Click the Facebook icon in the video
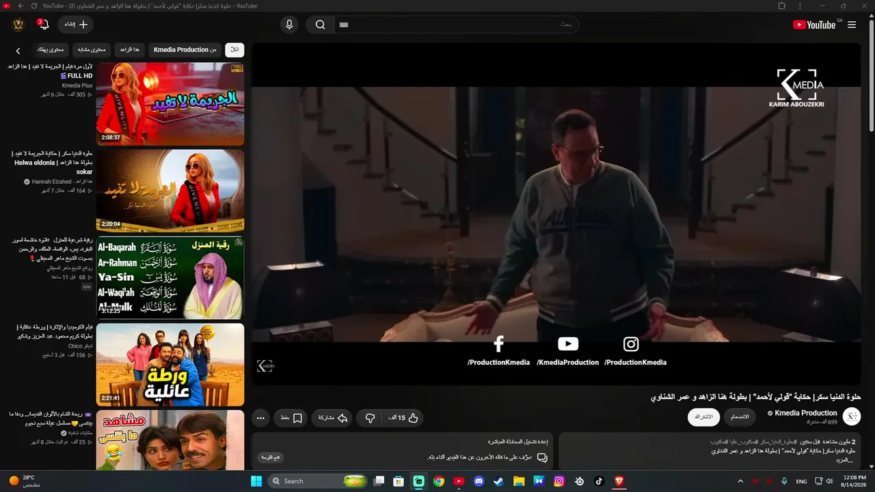Image resolution: width=875 pixels, height=492 pixels. click(498, 343)
